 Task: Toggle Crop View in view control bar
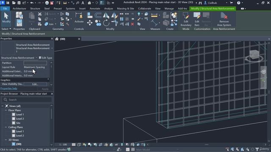coord(101,144)
